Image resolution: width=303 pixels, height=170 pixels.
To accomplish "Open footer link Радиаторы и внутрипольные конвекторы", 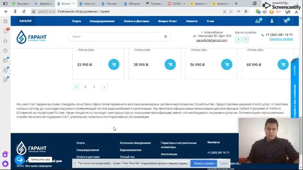I will coord(178,145).
